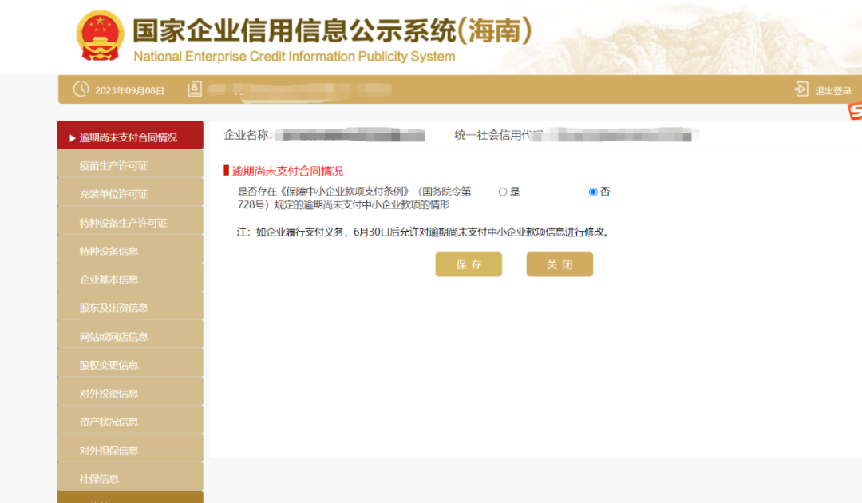Open the 资产状况信息 menu item
This screenshot has height=503, width=862.
pyautogui.click(x=109, y=422)
